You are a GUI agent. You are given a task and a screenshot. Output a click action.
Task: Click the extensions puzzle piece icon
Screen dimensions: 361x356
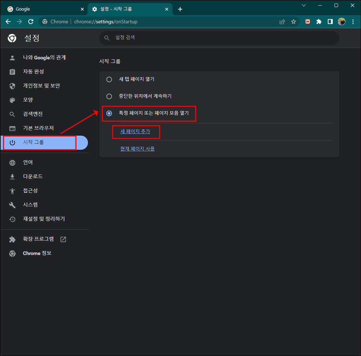(x=319, y=22)
